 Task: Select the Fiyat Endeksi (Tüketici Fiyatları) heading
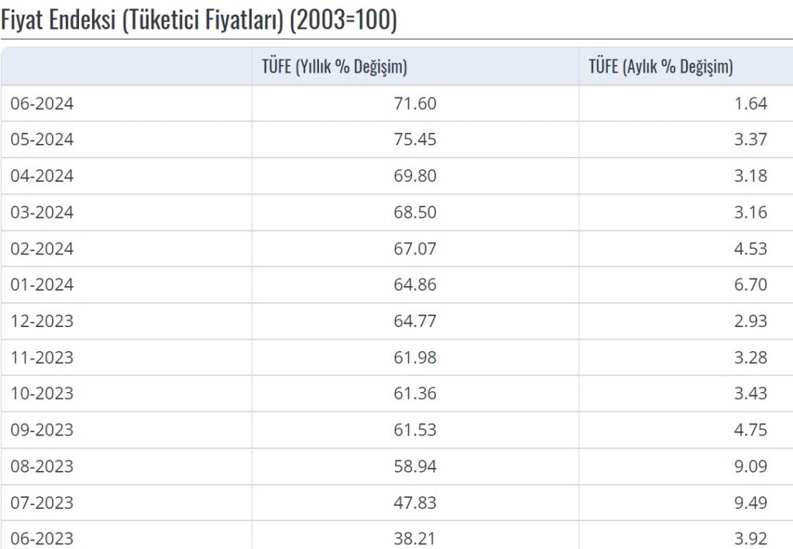tap(199, 20)
